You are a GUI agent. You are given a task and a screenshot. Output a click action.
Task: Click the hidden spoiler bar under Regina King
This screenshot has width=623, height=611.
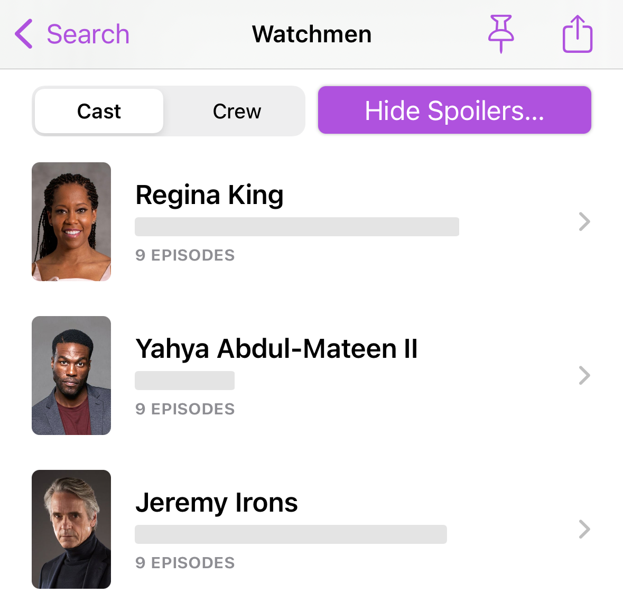pos(297,227)
